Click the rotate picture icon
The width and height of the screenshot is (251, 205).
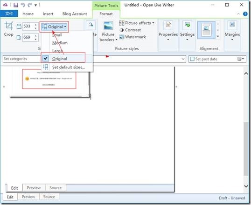coord(91,25)
